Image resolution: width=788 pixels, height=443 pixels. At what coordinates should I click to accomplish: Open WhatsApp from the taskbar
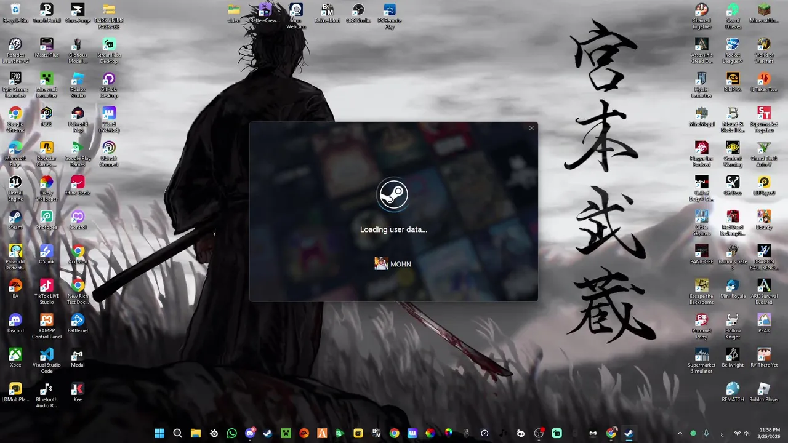click(231, 433)
